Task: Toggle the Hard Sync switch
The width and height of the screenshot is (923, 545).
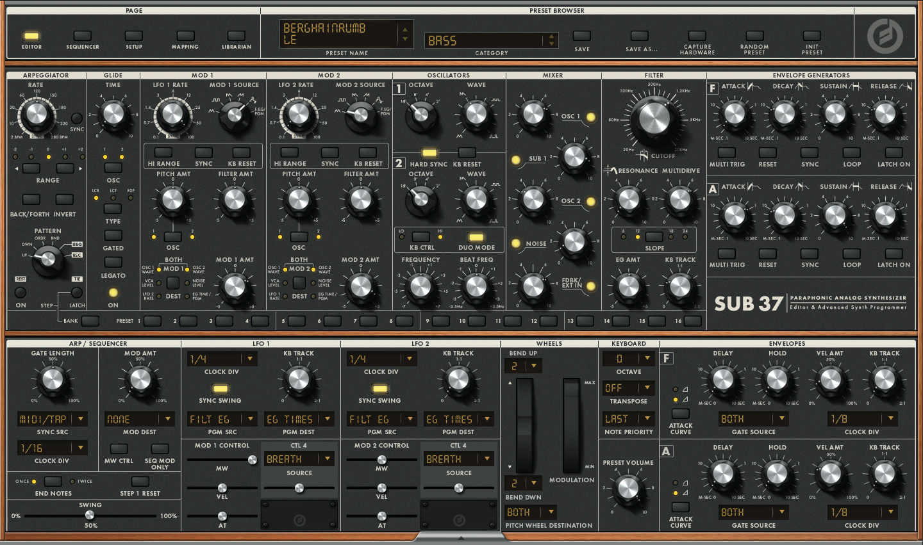Action: [429, 152]
